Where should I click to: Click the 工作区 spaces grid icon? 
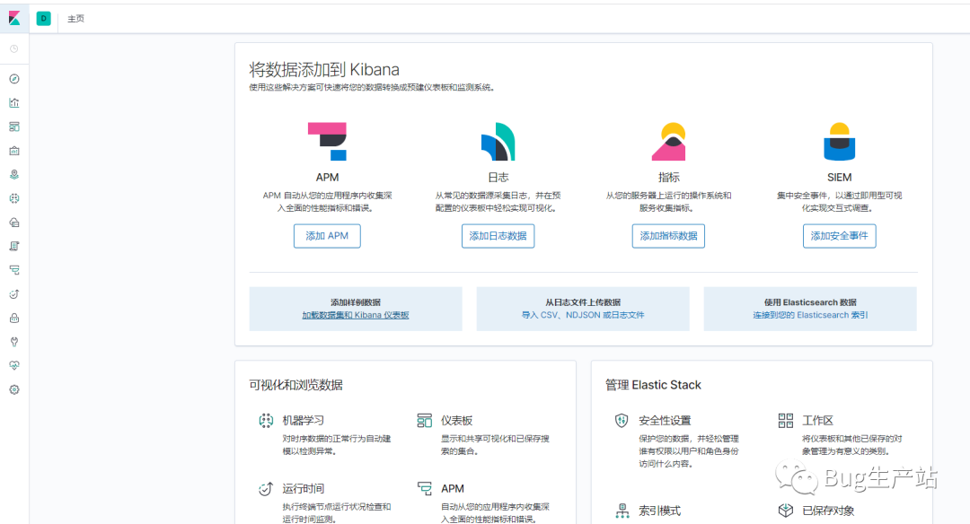[x=786, y=421]
